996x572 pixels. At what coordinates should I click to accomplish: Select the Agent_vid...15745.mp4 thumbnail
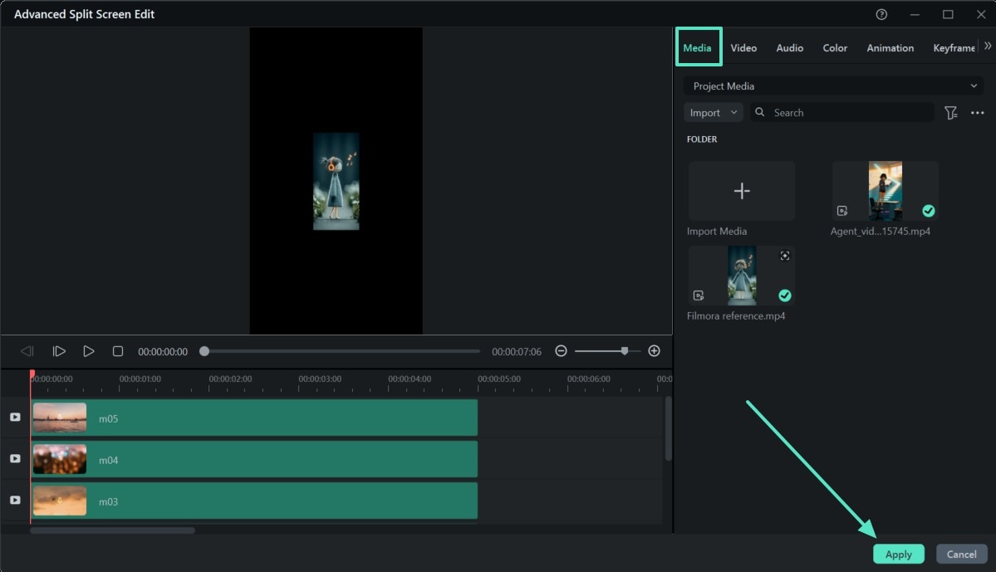tap(885, 190)
